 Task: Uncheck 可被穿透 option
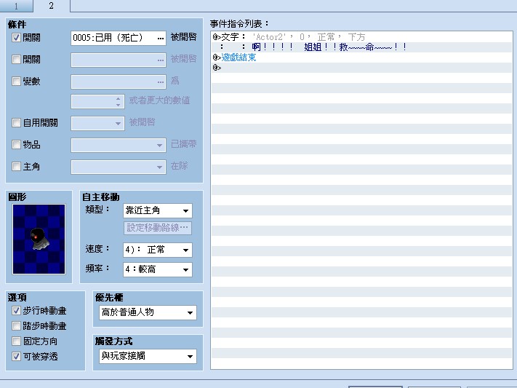point(16,356)
